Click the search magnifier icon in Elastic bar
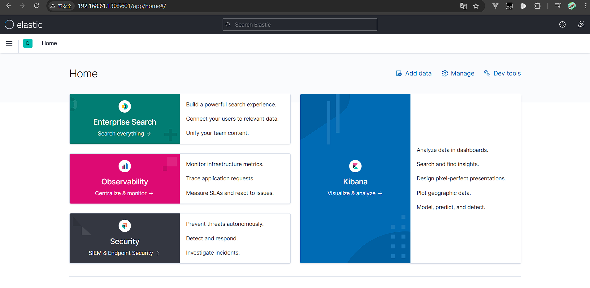This screenshot has width=590, height=288. (228, 25)
